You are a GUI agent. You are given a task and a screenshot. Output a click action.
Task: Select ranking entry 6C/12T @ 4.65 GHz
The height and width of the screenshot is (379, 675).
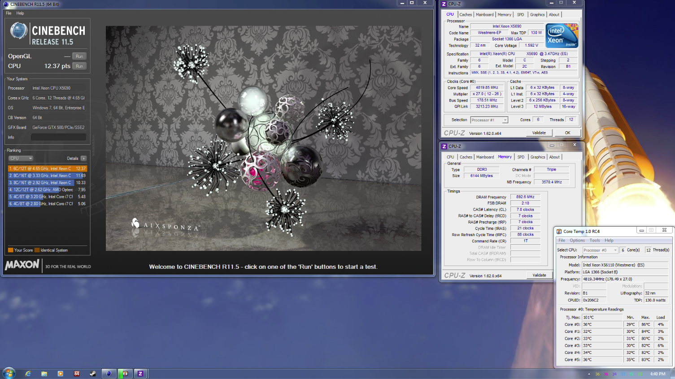pos(47,168)
